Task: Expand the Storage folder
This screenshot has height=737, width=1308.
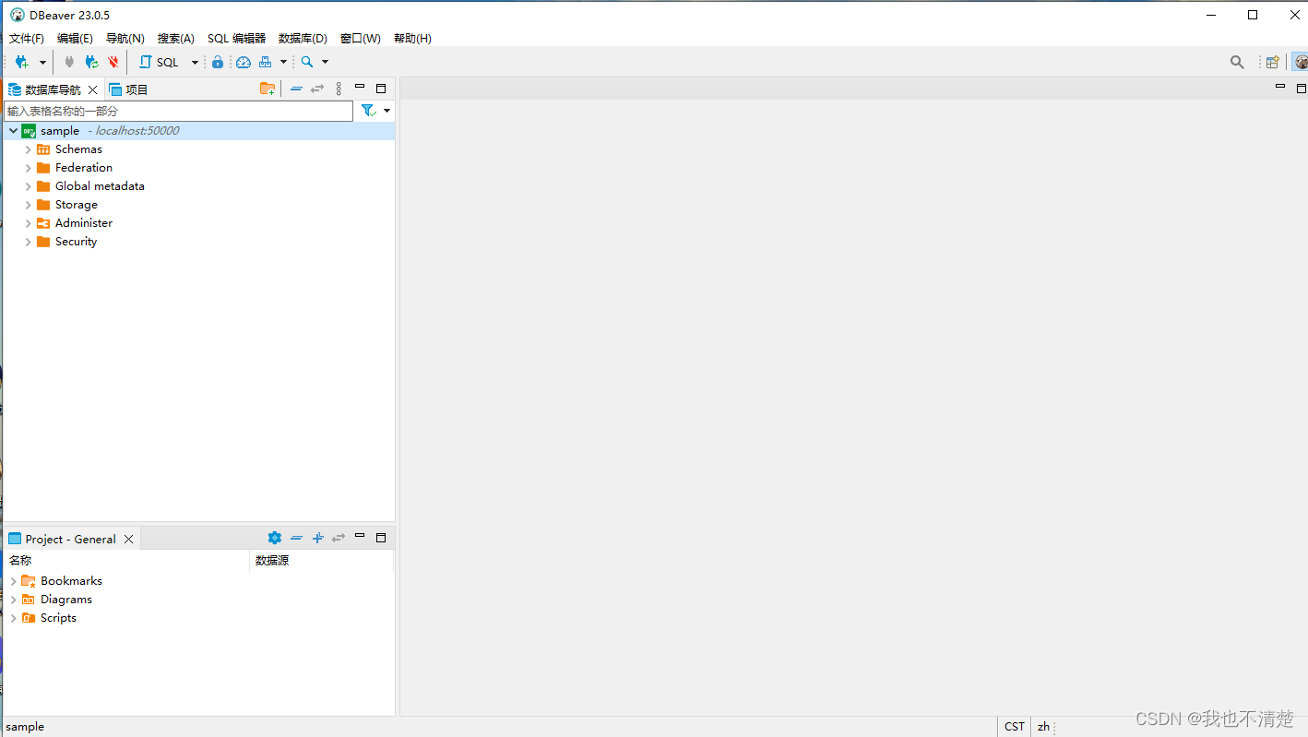Action: point(28,205)
